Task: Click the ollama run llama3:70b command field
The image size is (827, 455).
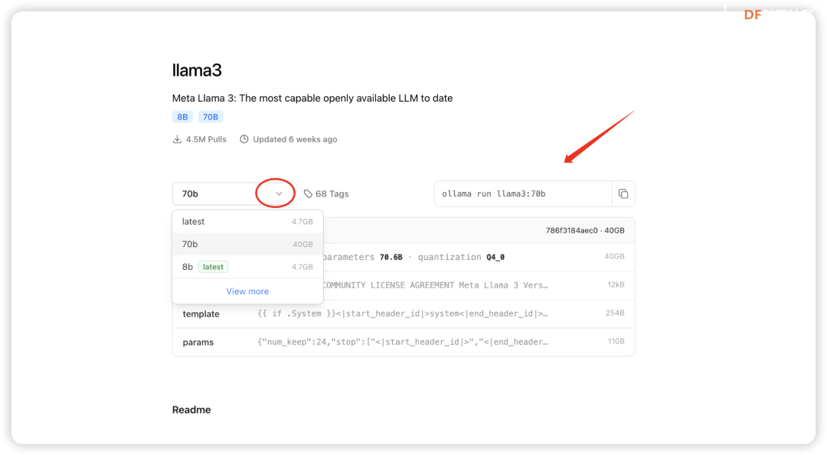Action: coord(523,193)
